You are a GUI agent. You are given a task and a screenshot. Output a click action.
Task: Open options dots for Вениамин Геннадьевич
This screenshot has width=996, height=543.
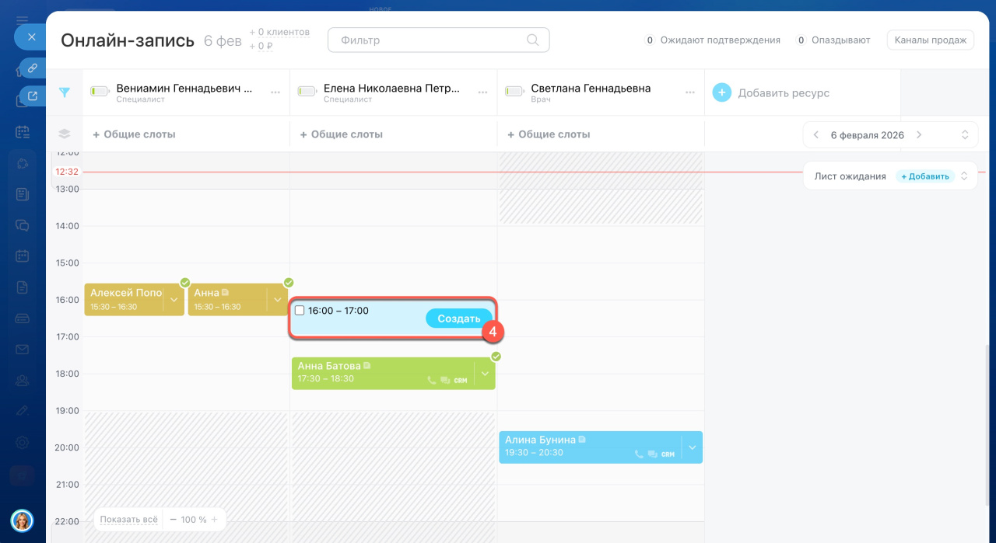(275, 92)
